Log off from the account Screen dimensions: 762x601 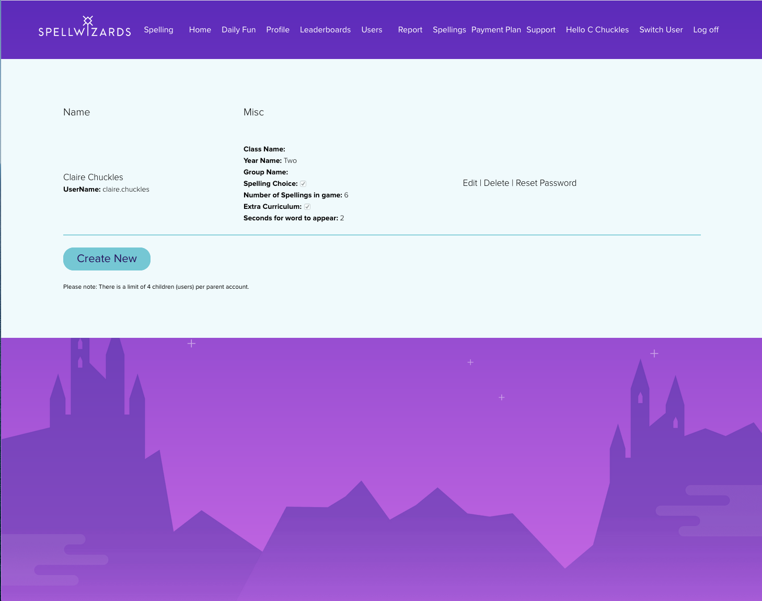pyautogui.click(x=706, y=30)
